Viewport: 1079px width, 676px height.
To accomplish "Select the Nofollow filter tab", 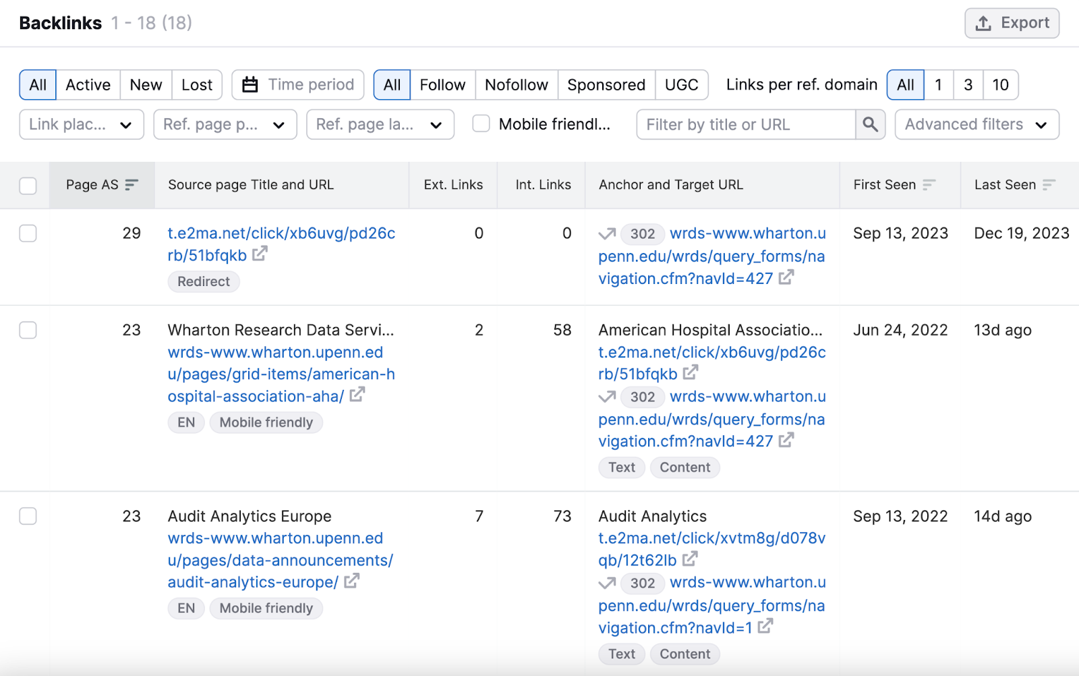I will pos(516,84).
